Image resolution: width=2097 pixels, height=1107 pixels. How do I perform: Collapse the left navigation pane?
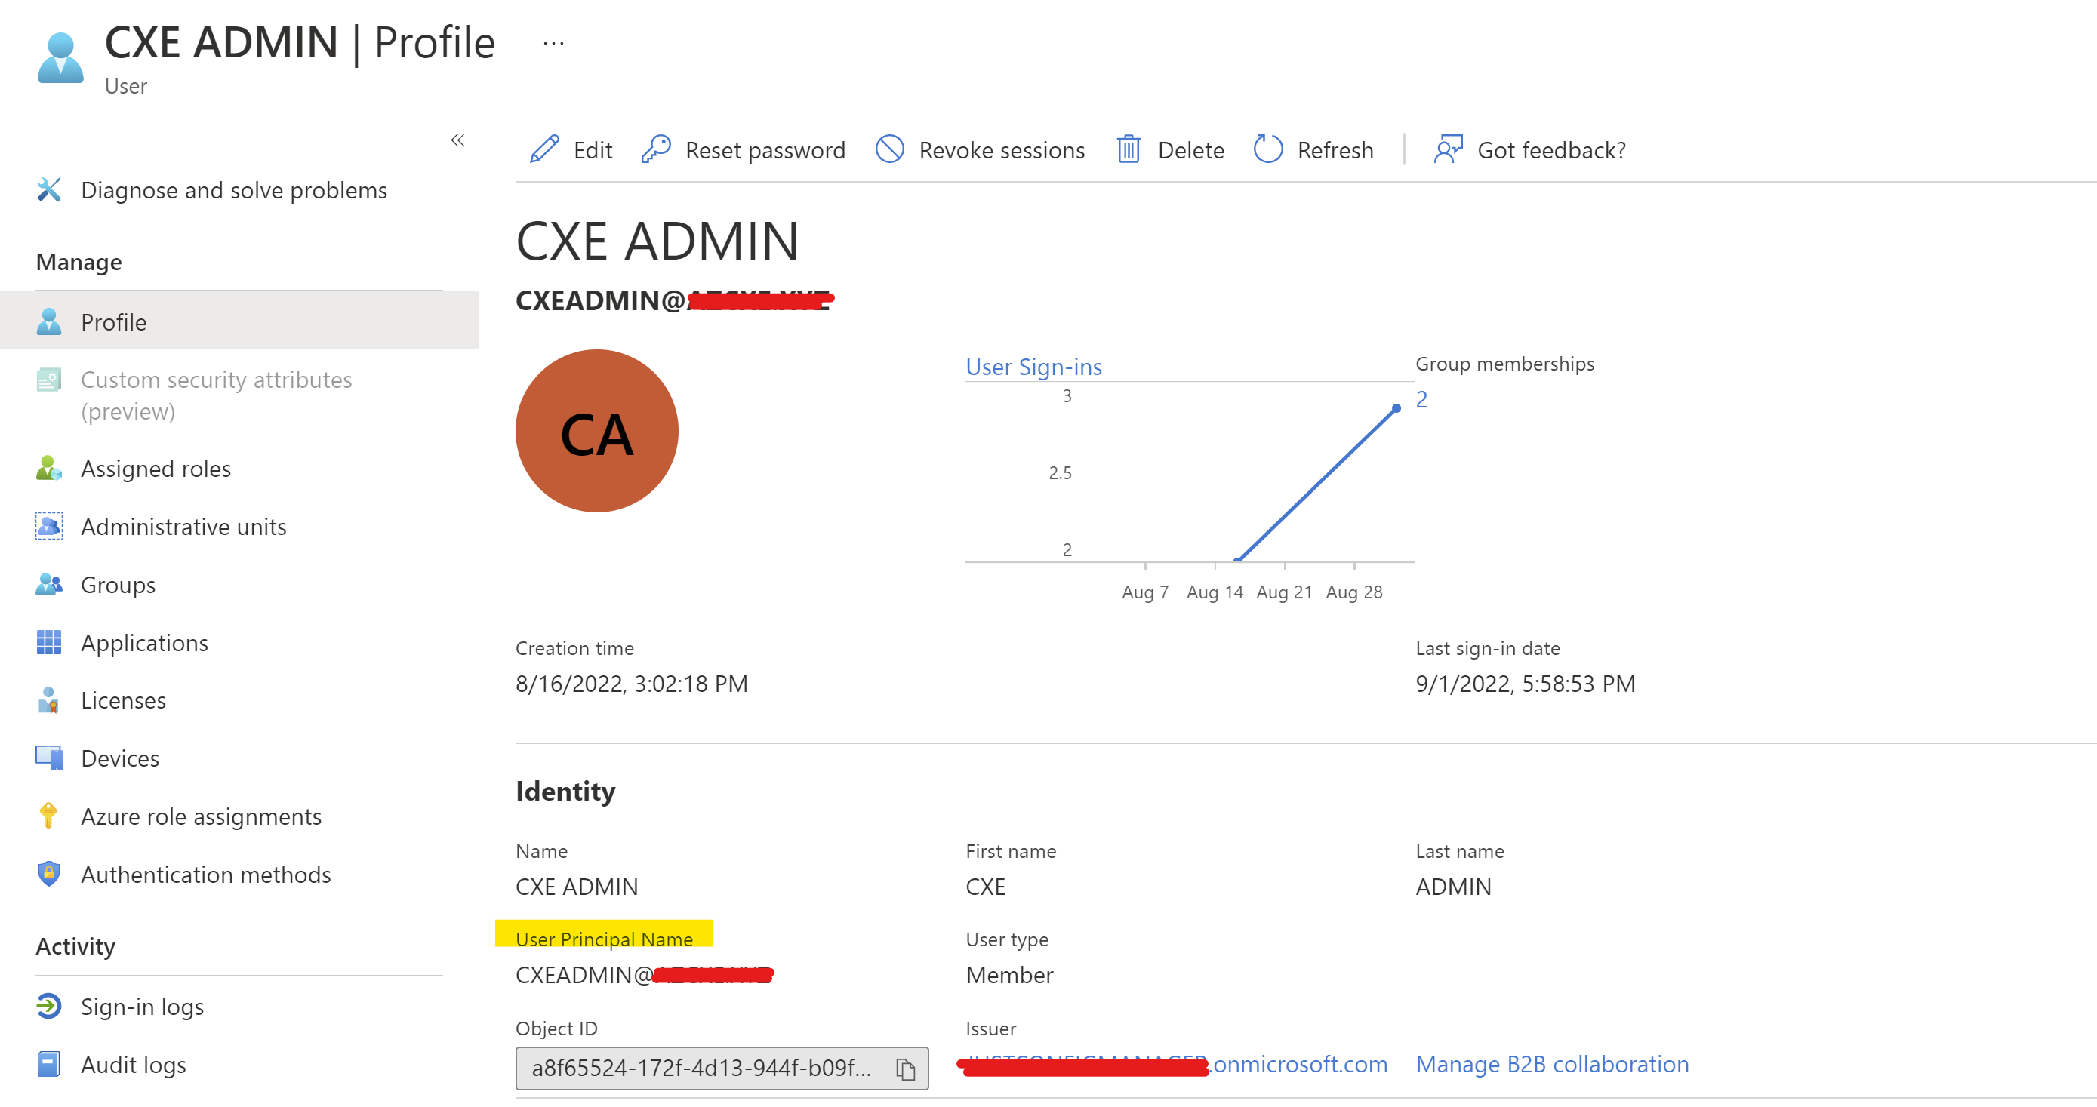coord(458,140)
